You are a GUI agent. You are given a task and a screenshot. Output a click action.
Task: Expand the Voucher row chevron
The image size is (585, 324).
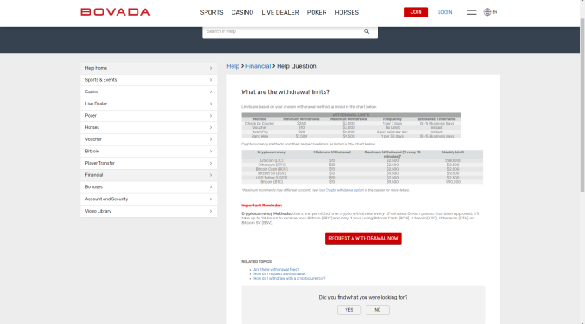(x=211, y=139)
